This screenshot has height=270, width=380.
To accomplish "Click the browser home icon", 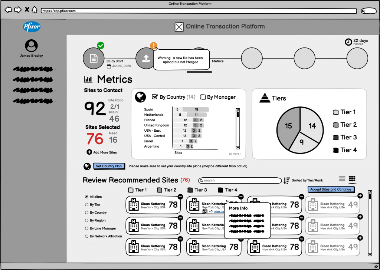I will (35, 10).
